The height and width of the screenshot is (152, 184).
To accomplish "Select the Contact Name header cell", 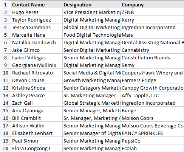I will coord(37,5).
